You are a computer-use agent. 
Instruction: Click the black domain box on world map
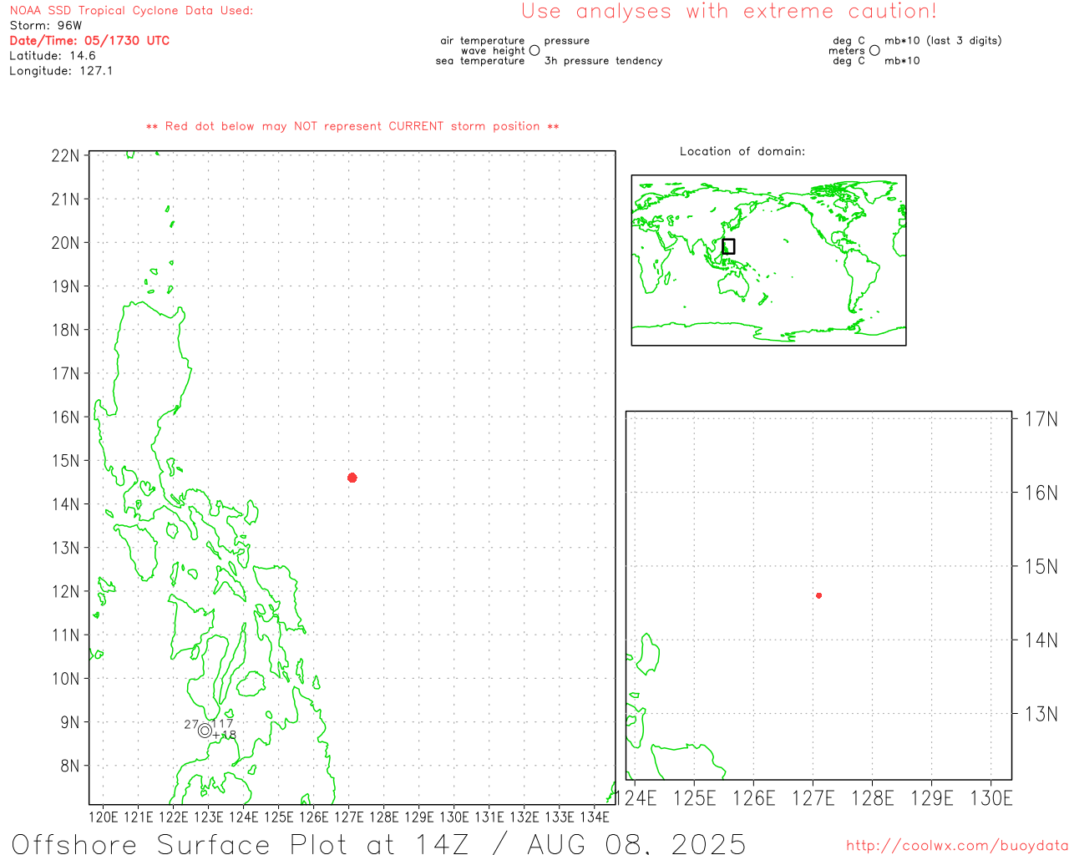[x=728, y=246]
